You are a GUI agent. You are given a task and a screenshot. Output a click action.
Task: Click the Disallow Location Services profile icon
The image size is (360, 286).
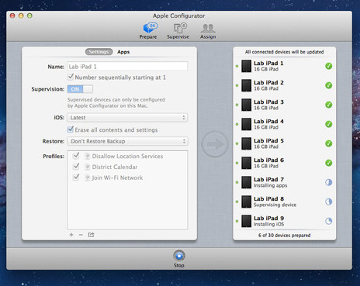coord(88,157)
